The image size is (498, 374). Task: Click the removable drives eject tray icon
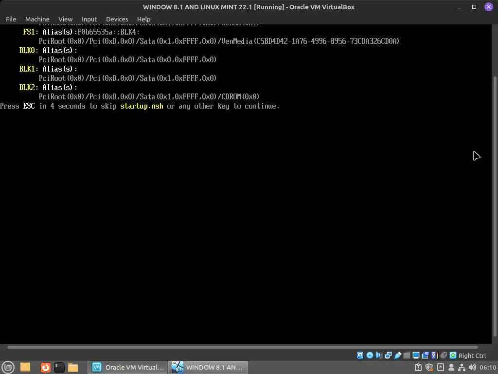click(x=441, y=367)
